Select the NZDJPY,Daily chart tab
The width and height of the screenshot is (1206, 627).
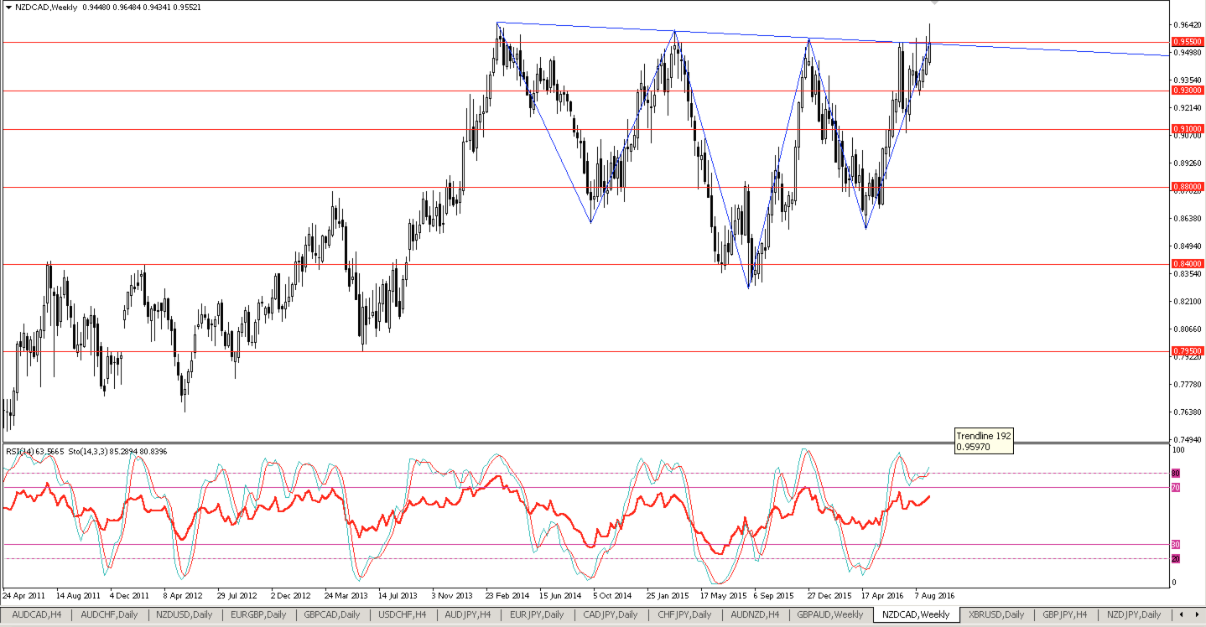point(1133,614)
